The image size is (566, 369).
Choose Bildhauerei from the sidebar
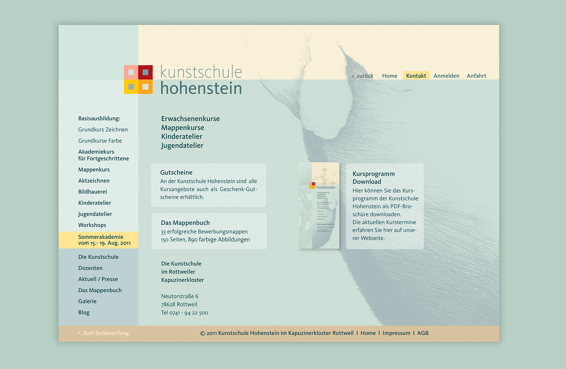pyautogui.click(x=93, y=192)
